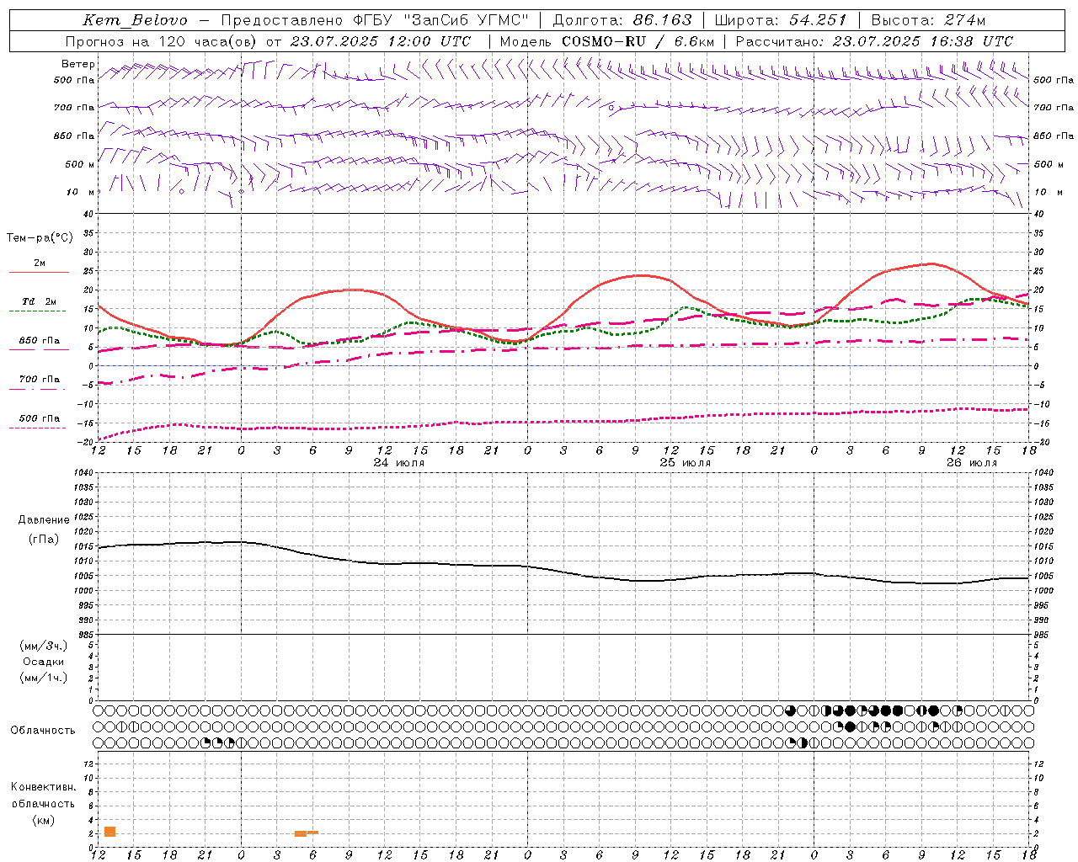Click the station name Kem_Belovo in the title
The image size is (1078, 862).
[x=136, y=20]
